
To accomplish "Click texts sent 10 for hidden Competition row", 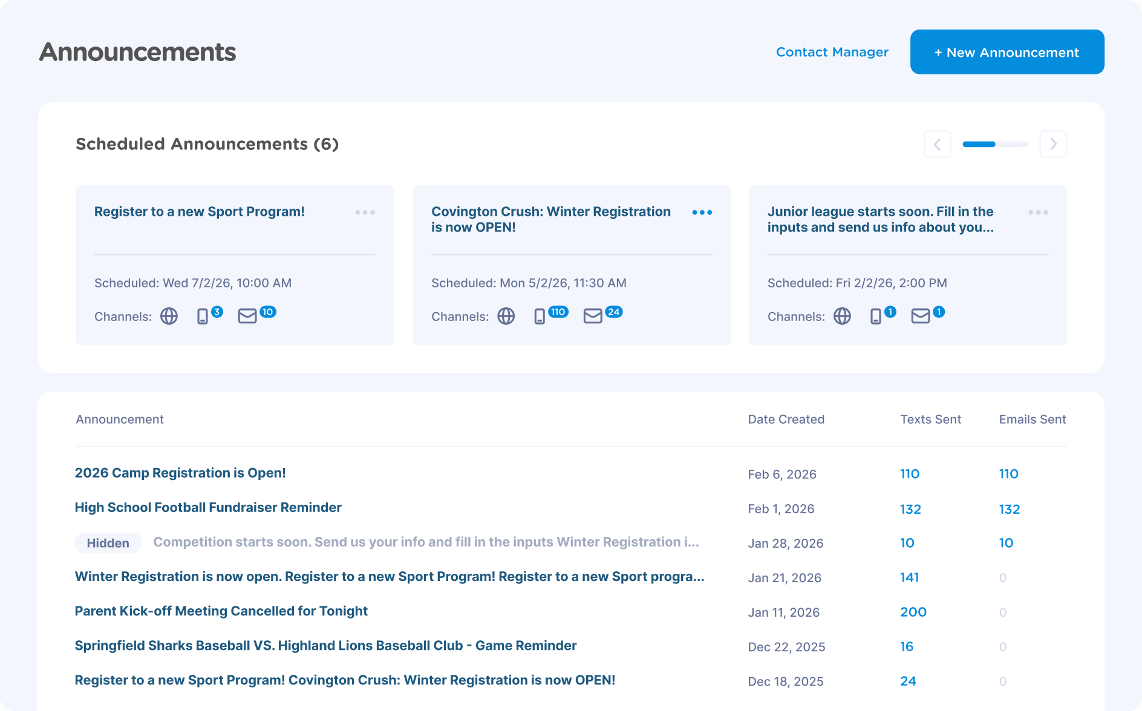I will click(x=907, y=543).
